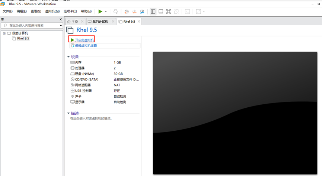Click the description text field
This screenshot has width=322, height=176.
tap(91, 118)
